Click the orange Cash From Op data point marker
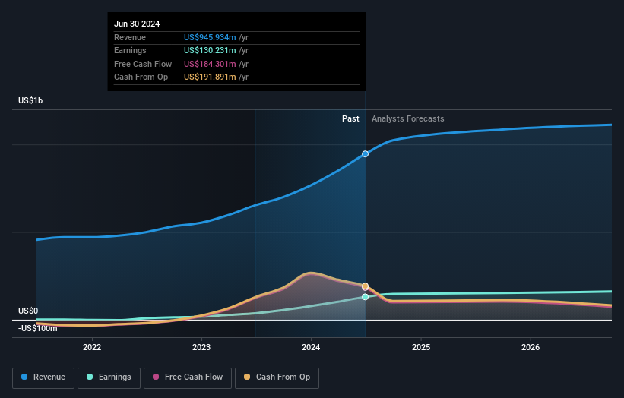This screenshot has height=398, width=624. (365, 286)
